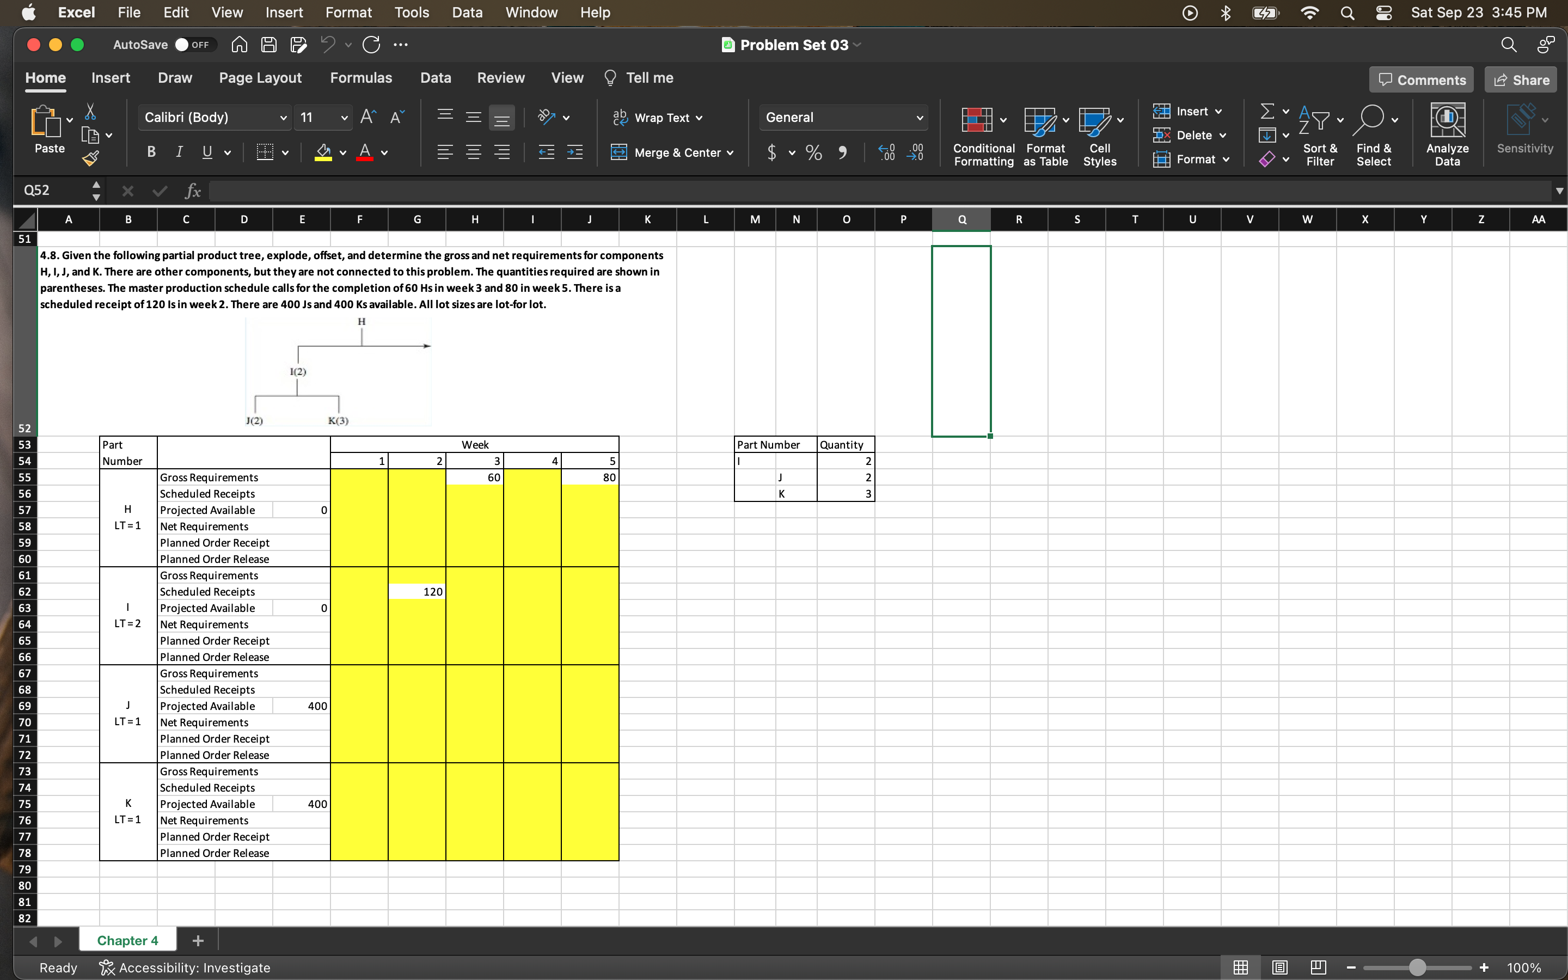Click the Comments button
This screenshot has height=980, width=1568.
tap(1422, 79)
